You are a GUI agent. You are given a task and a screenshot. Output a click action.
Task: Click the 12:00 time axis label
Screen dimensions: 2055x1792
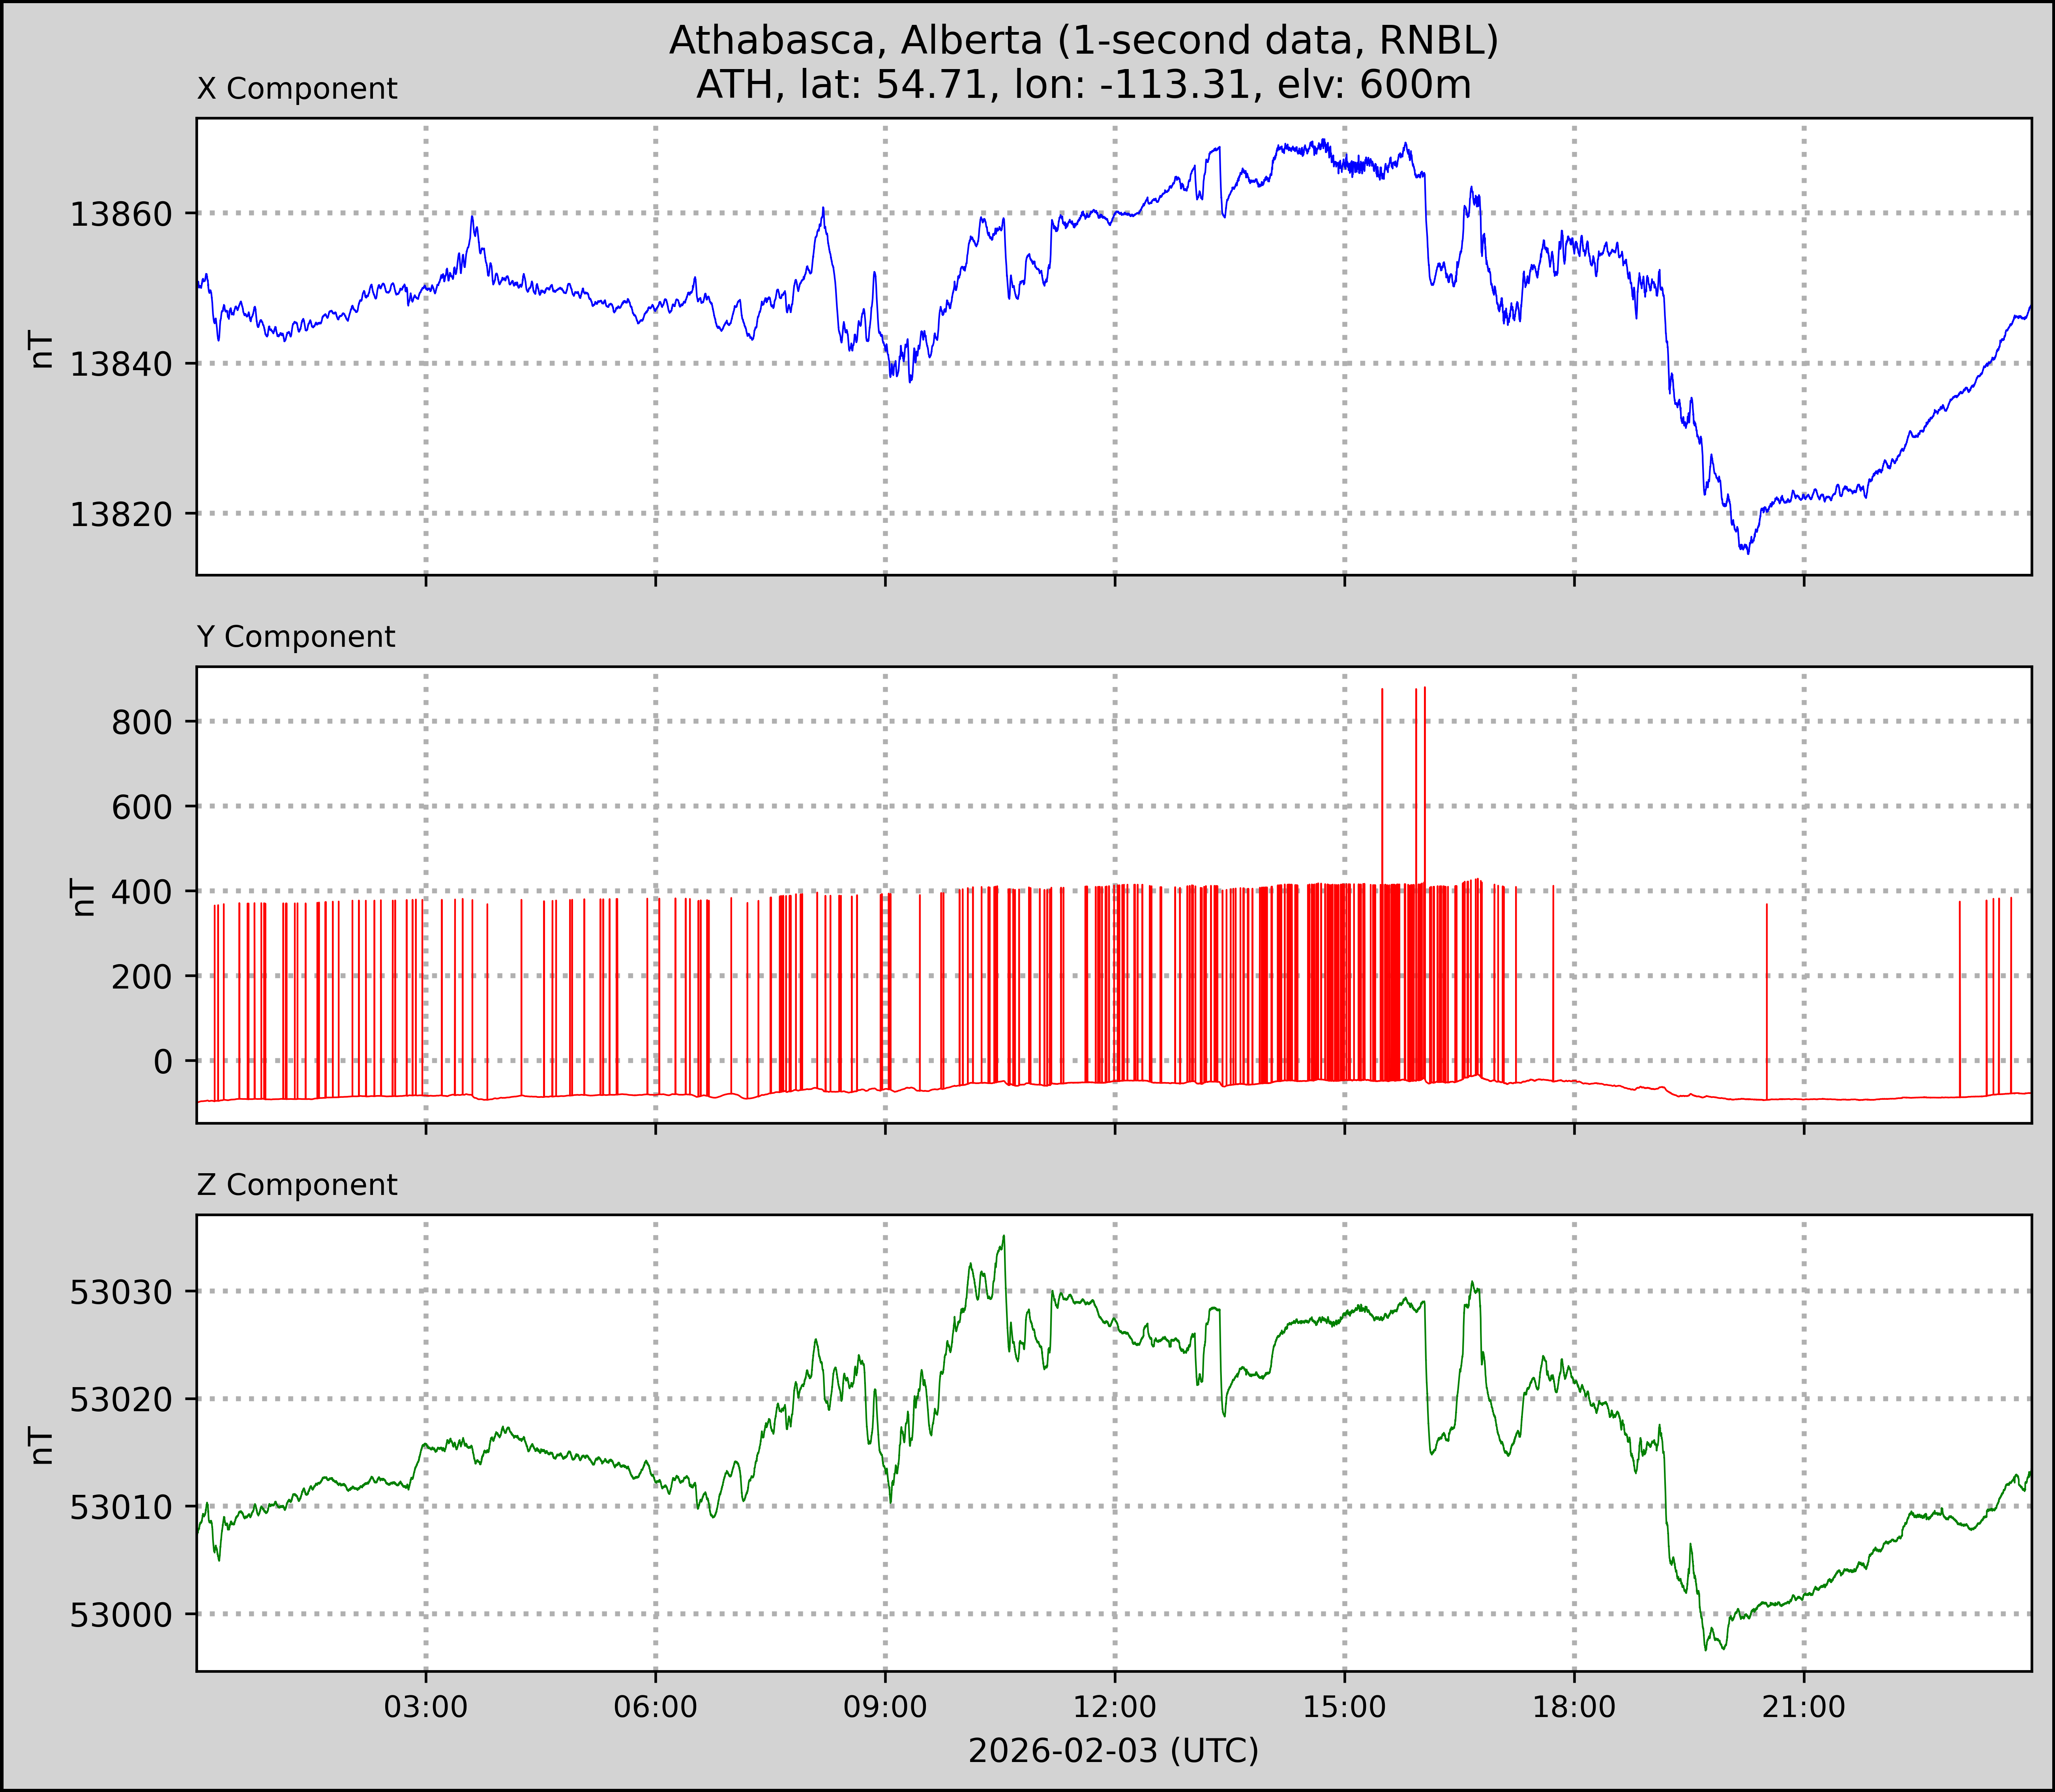coord(1115,1706)
